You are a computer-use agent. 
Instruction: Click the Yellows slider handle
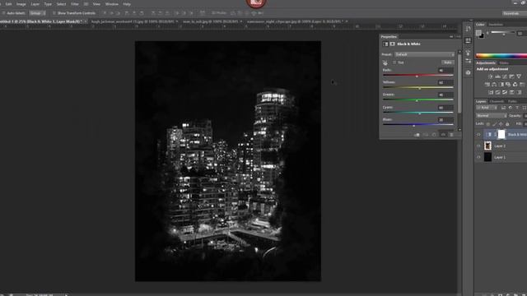(x=419, y=88)
